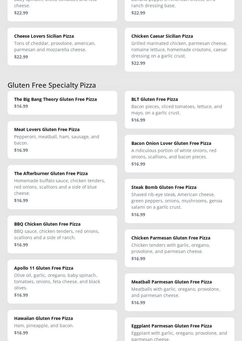This screenshot has height=341, width=242.
Task: Click the Afterburner pizza ingredients description
Action: (60, 187)
